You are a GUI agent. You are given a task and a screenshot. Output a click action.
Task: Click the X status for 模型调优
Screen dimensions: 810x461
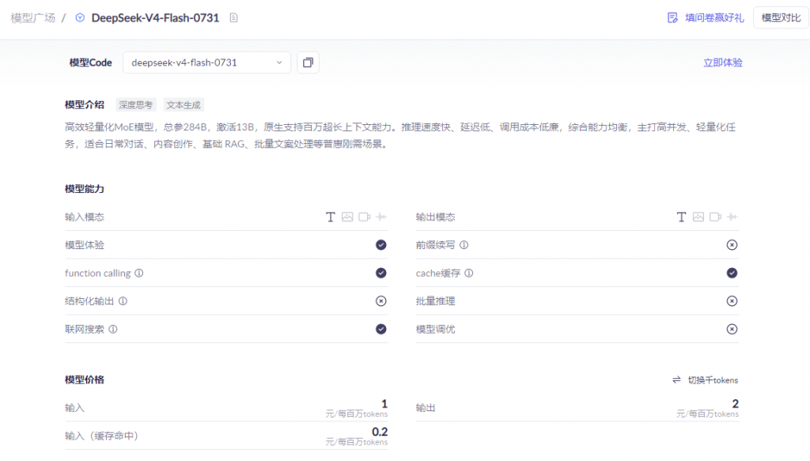[x=732, y=329]
